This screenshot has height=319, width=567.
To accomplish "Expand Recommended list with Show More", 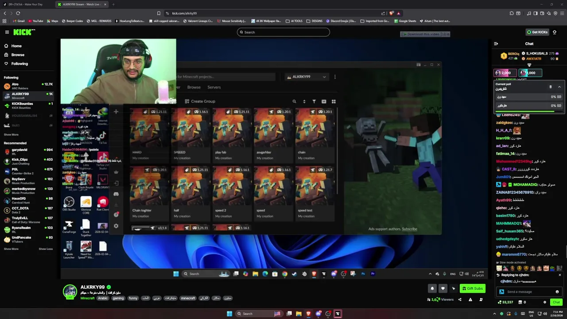I will (x=11, y=249).
